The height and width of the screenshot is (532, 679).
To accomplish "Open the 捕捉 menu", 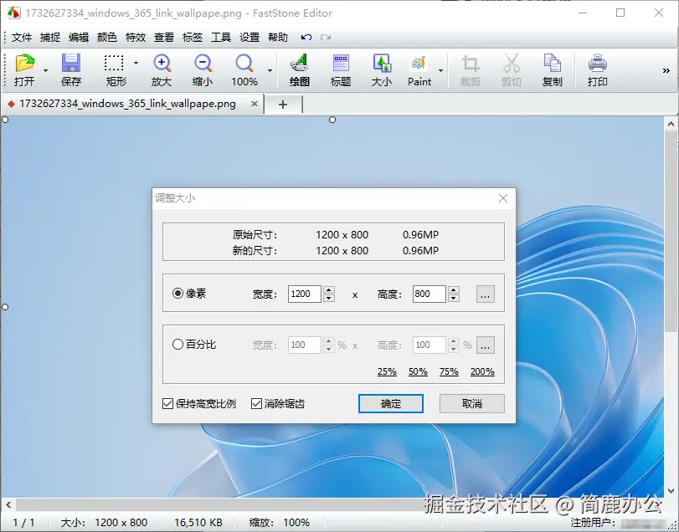I will pyautogui.click(x=49, y=38).
